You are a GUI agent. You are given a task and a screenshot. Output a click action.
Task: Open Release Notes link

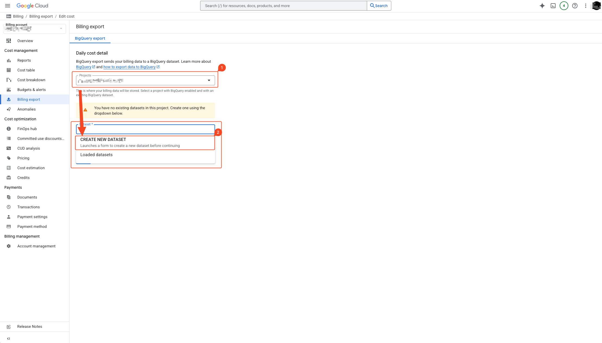tap(35, 327)
